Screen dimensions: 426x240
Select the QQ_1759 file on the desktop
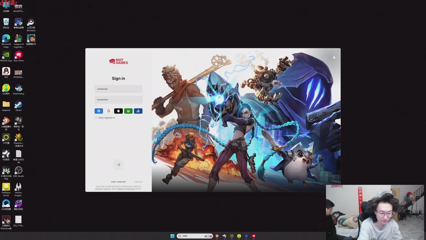tap(19, 221)
